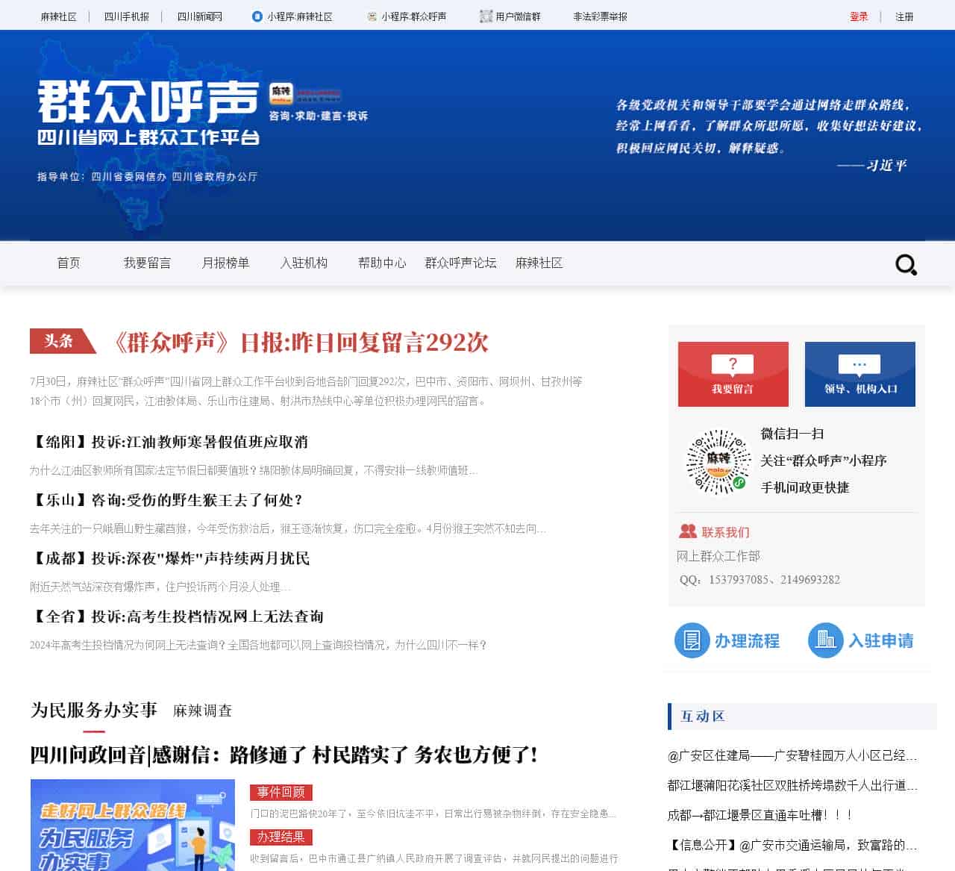Click the 为民服务办实事 article thumbnail image
The width and height of the screenshot is (955, 871).
click(132, 825)
